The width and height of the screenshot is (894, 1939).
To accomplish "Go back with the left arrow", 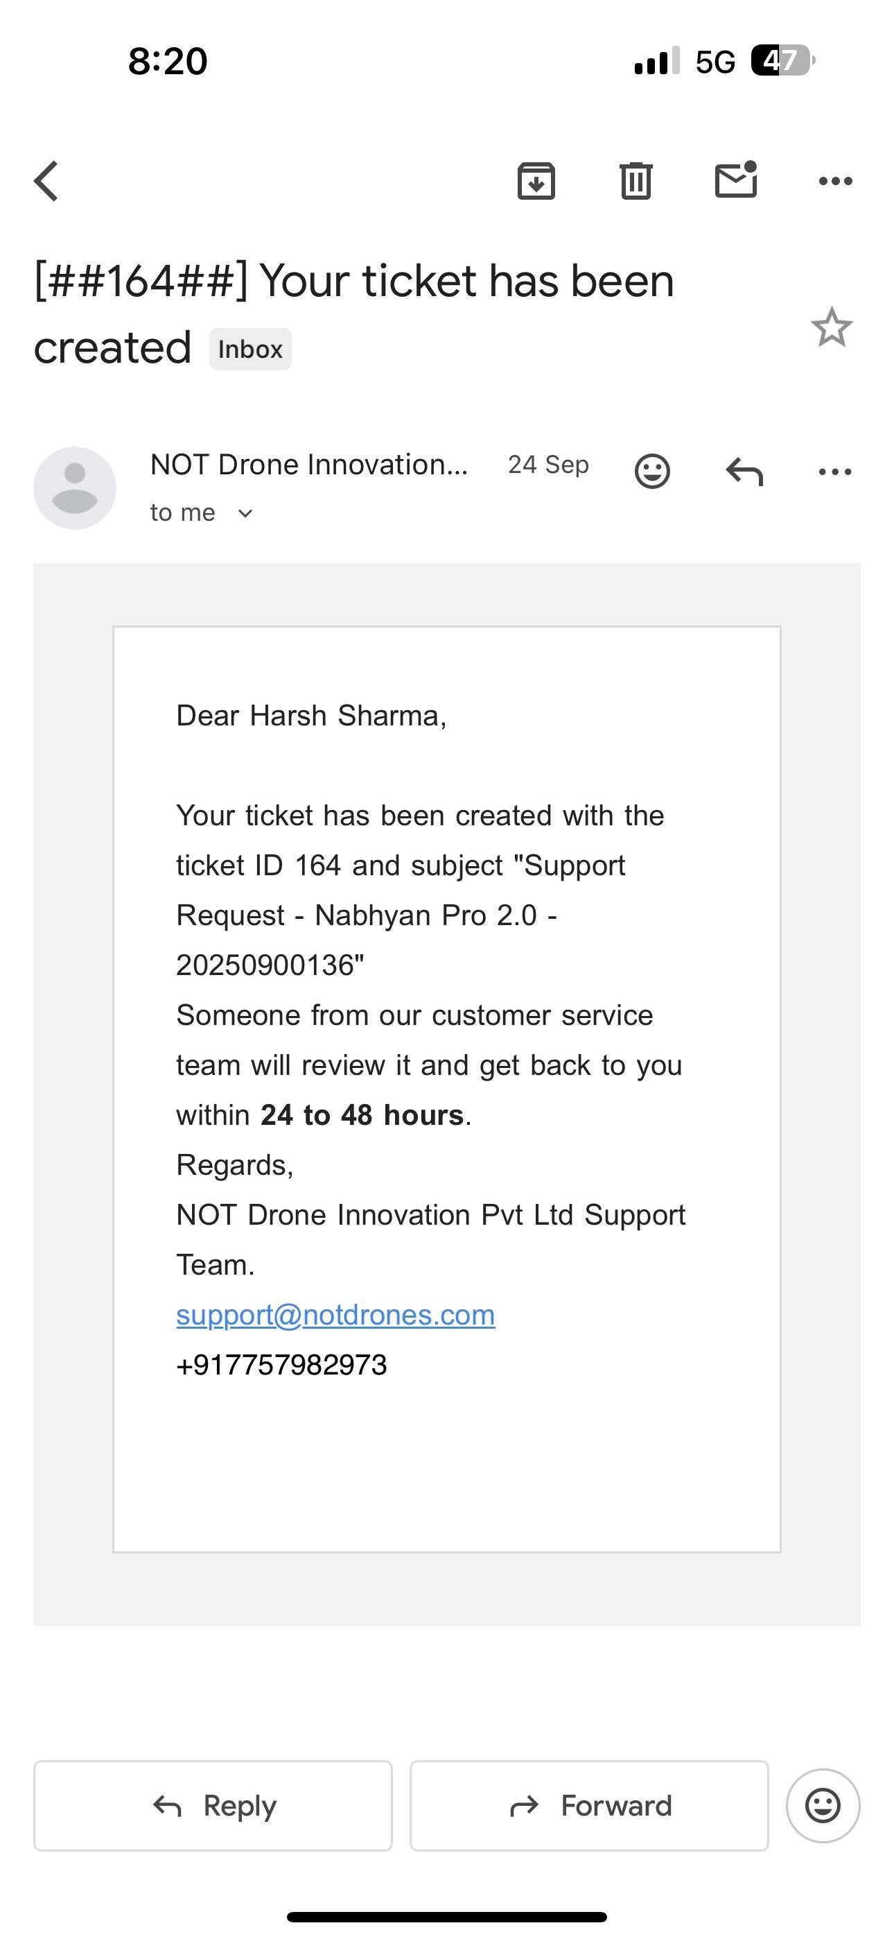I will tap(46, 182).
